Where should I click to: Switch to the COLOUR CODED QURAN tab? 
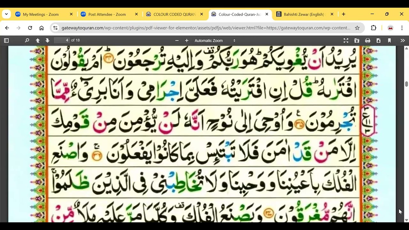[174, 14]
